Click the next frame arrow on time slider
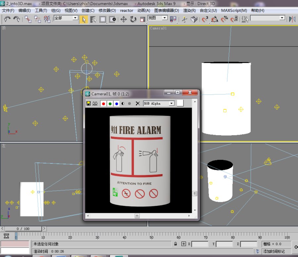298x257 pixels. (x=44, y=229)
